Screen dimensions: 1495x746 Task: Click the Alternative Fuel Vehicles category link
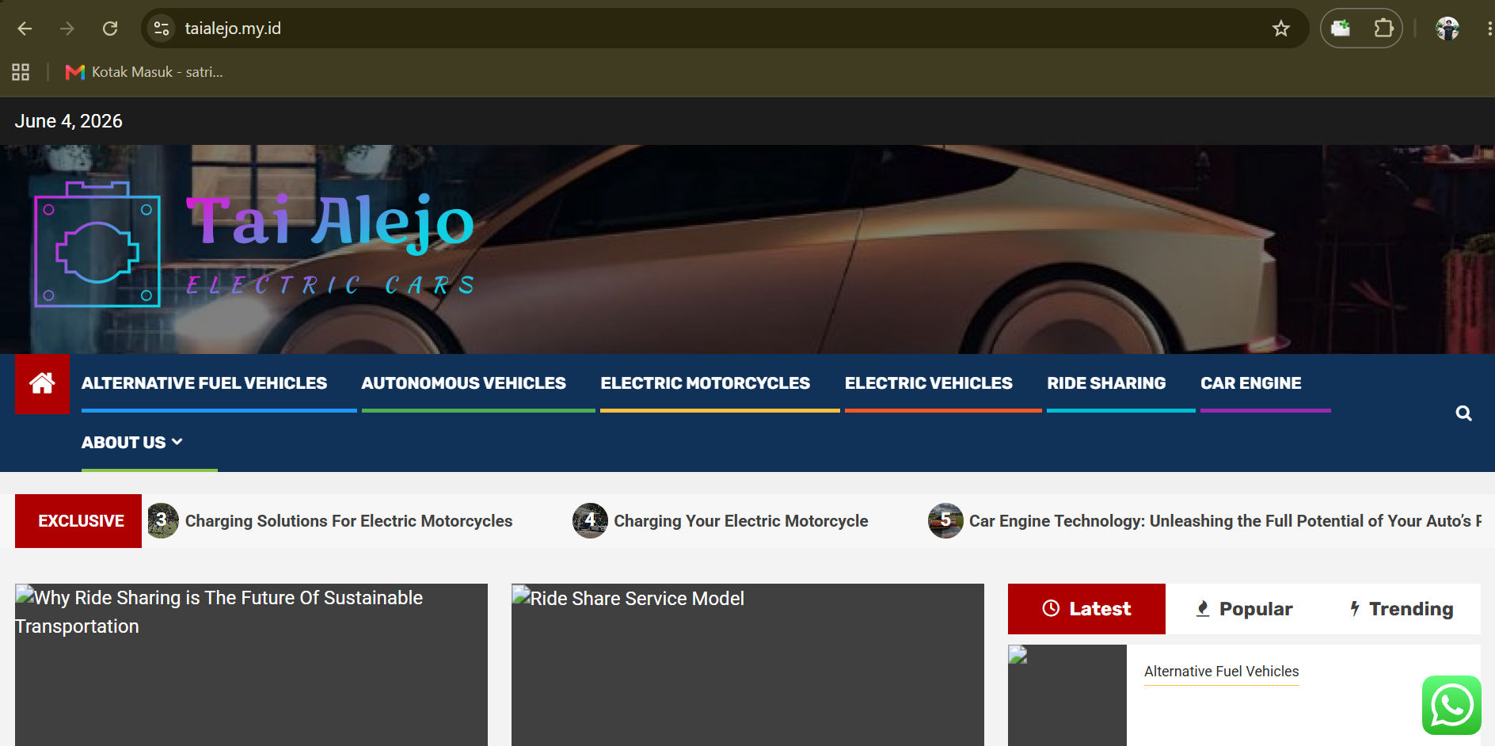(x=1222, y=672)
